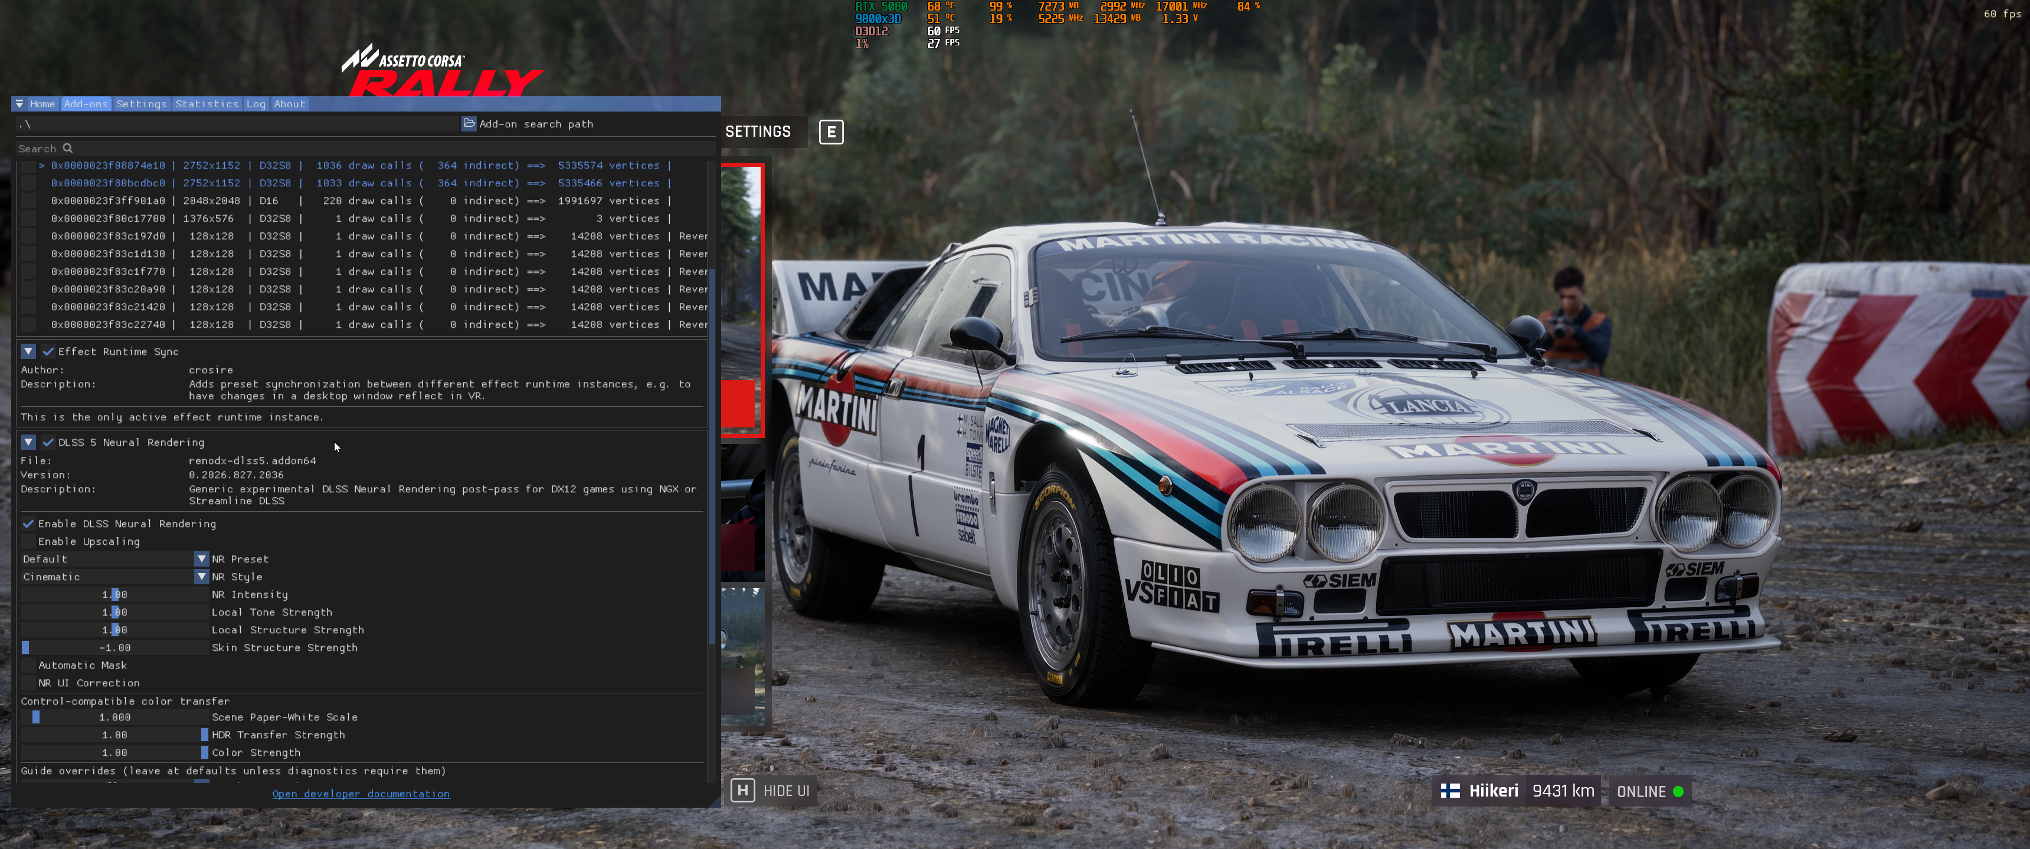
Task: Open developer documentation link
Action: [x=361, y=794]
